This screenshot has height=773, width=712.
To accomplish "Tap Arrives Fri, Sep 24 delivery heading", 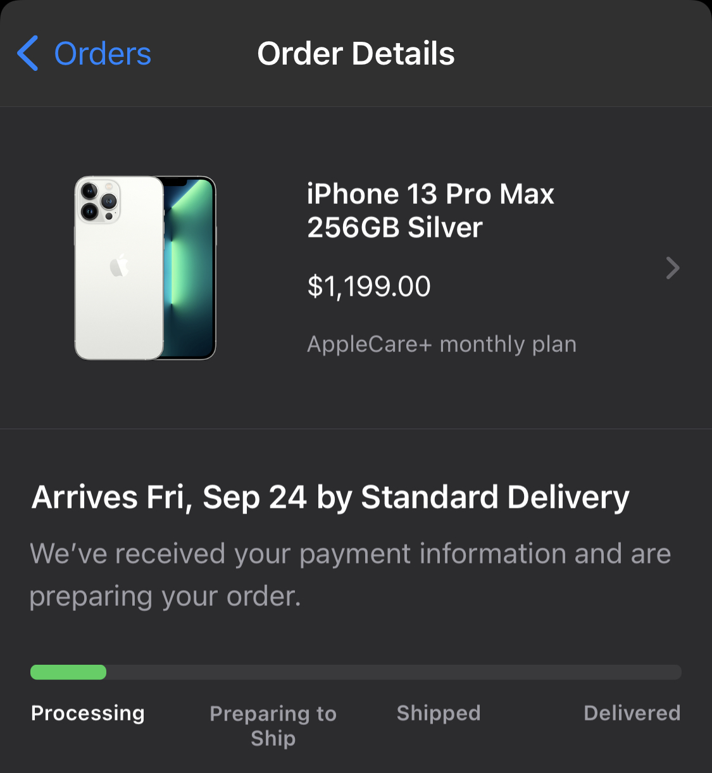I will [330, 498].
